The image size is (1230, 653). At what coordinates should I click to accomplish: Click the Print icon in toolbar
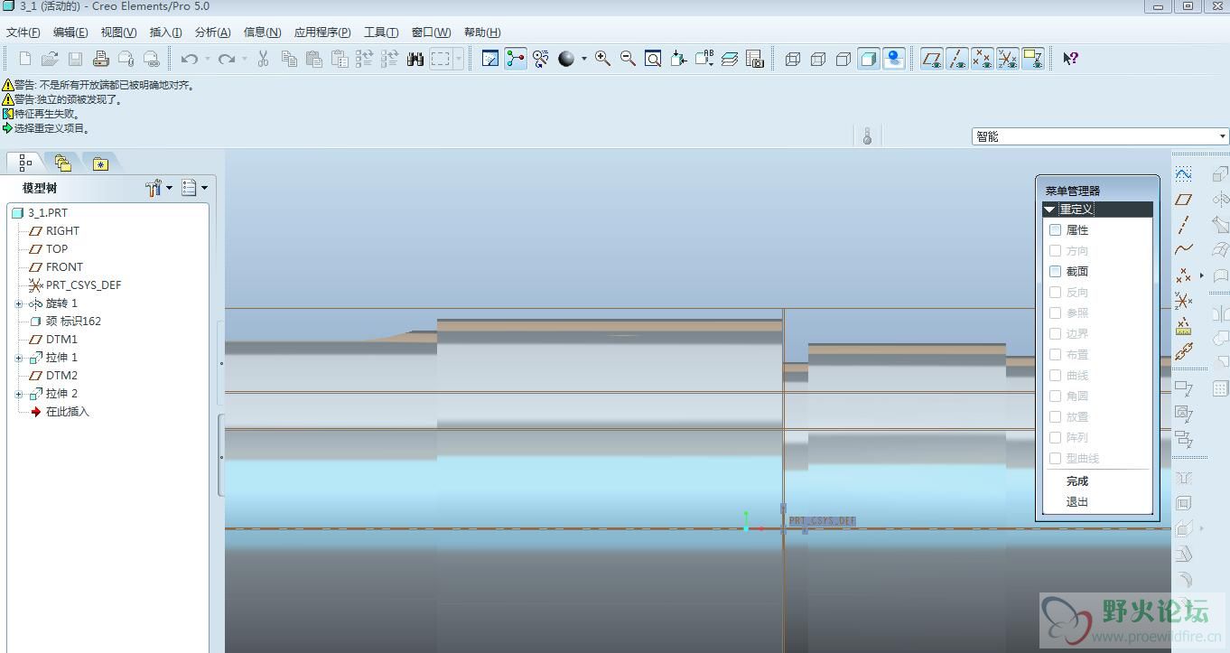101,59
